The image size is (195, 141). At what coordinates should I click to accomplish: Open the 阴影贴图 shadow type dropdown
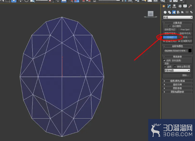[x=177, y=70]
